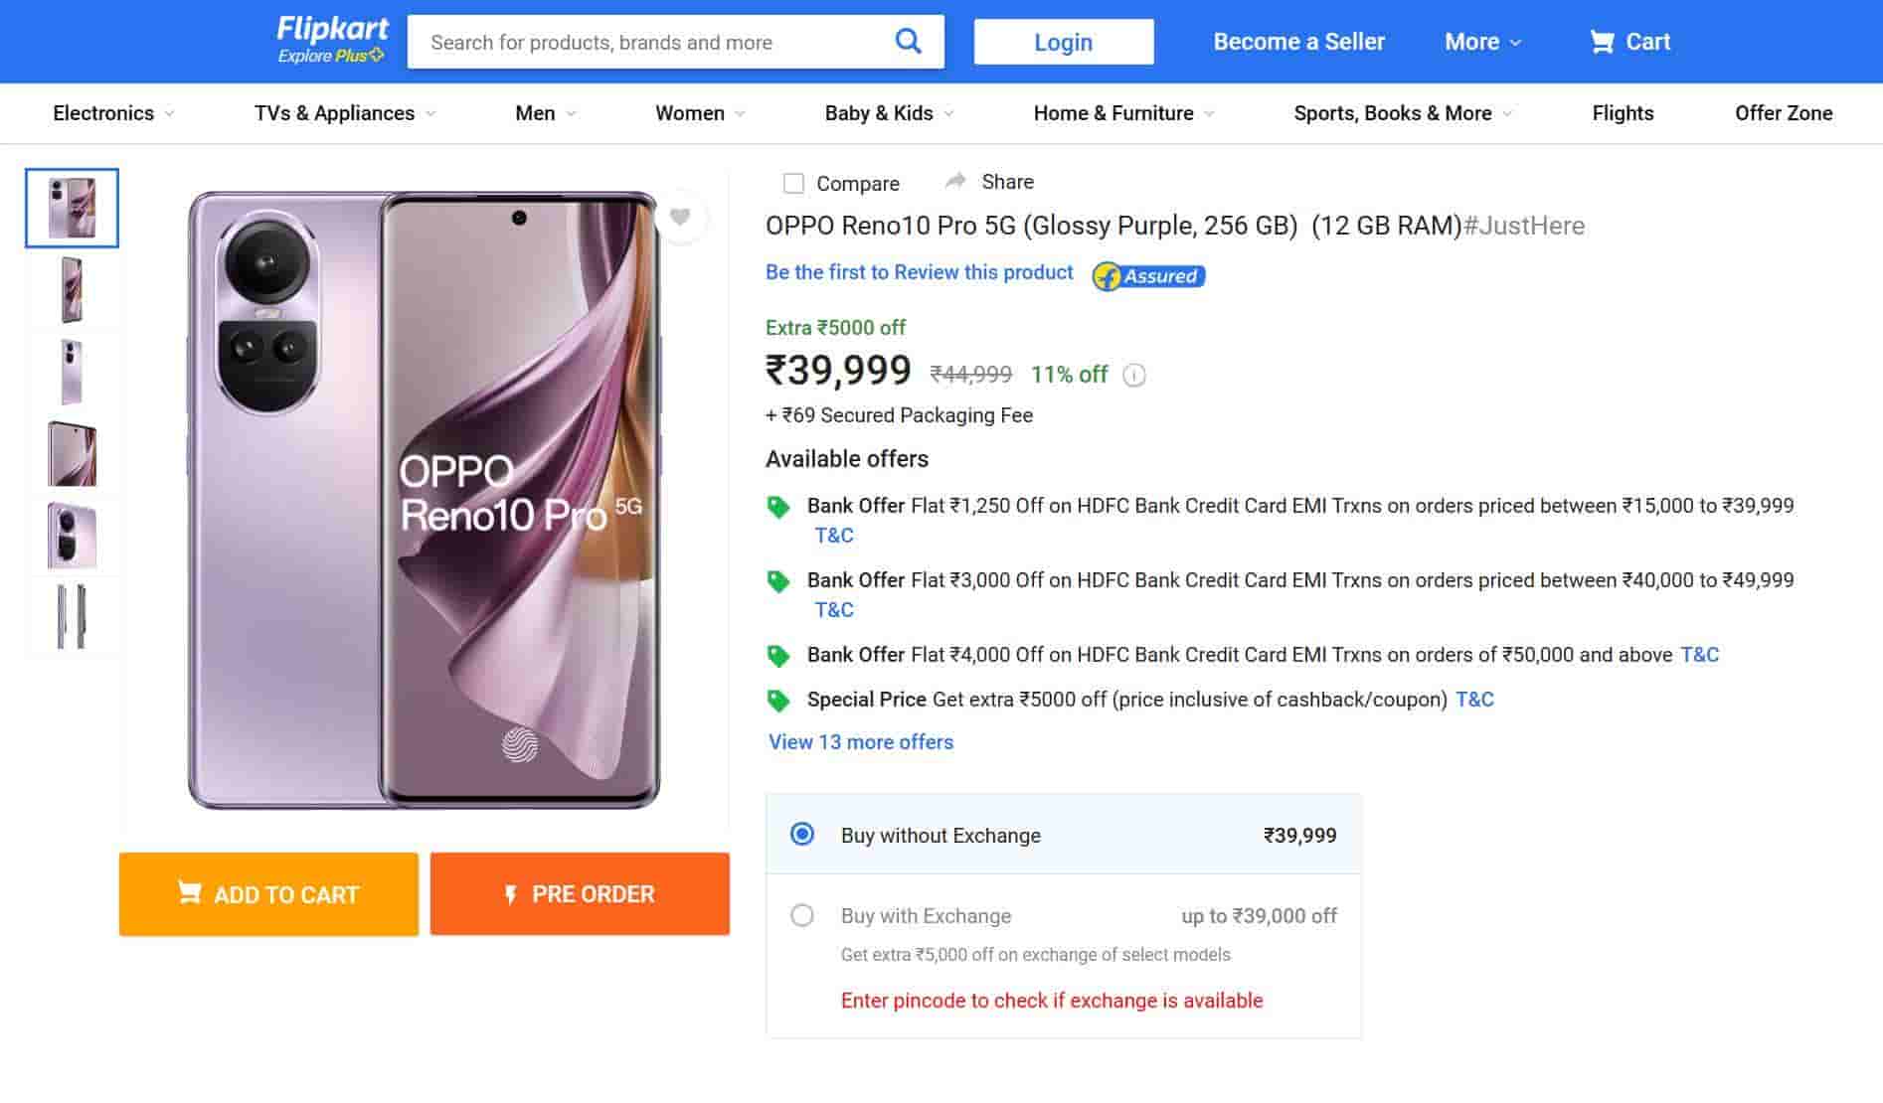This screenshot has width=1883, height=1103.
Task: Tick the Compare checkbox
Action: point(793,183)
